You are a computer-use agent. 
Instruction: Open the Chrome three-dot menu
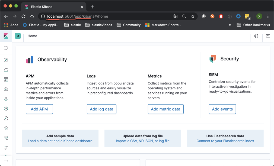(268, 17)
